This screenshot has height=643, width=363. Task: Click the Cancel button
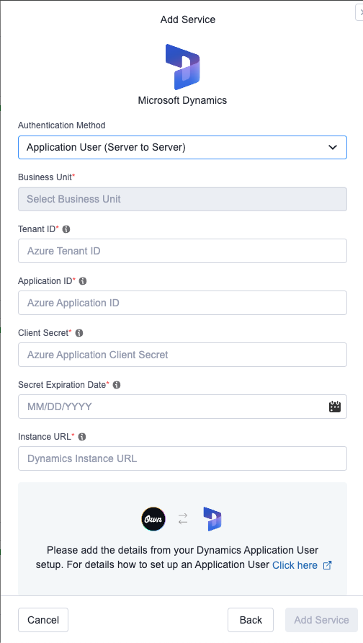point(43,620)
